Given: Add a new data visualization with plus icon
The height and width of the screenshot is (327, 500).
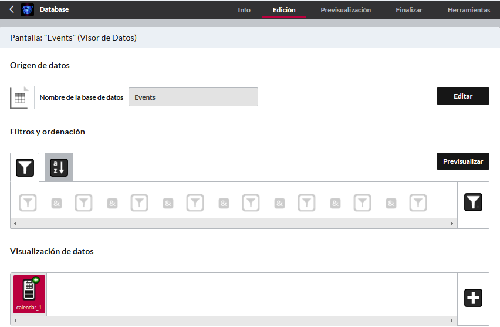Looking at the screenshot, I should [473, 298].
